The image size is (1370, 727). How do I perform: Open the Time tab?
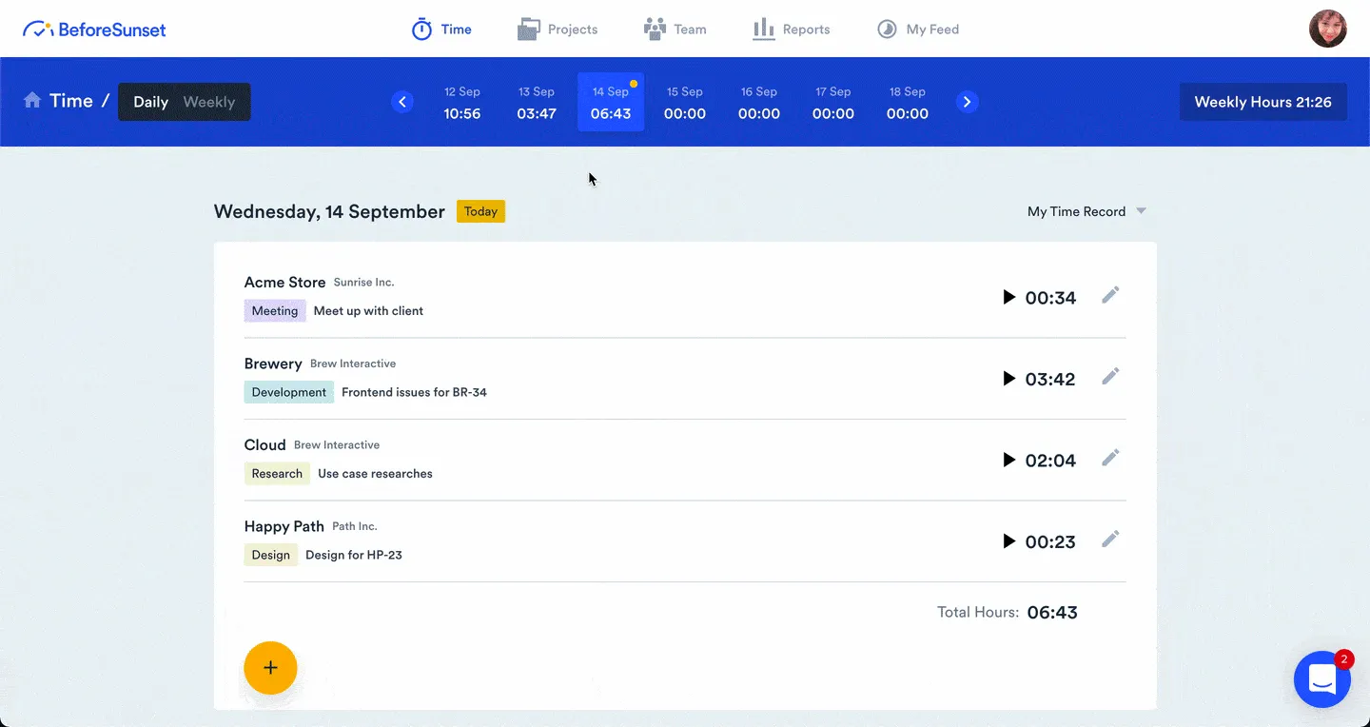click(441, 29)
